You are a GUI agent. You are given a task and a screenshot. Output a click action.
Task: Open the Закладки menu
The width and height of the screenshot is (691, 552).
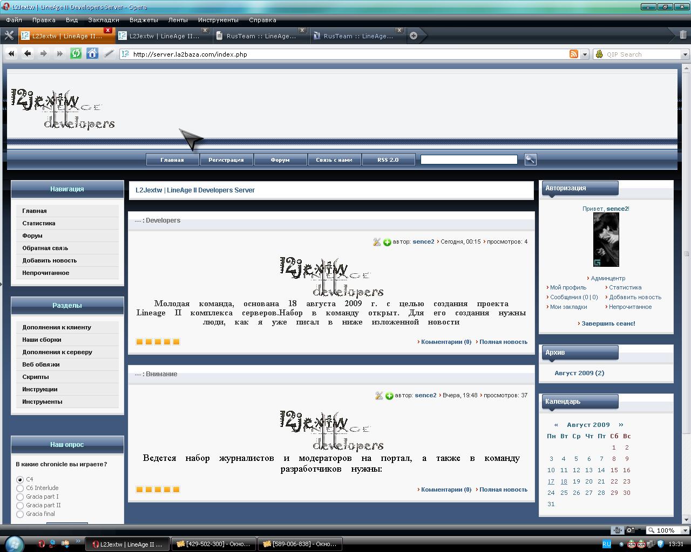click(104, 20)
